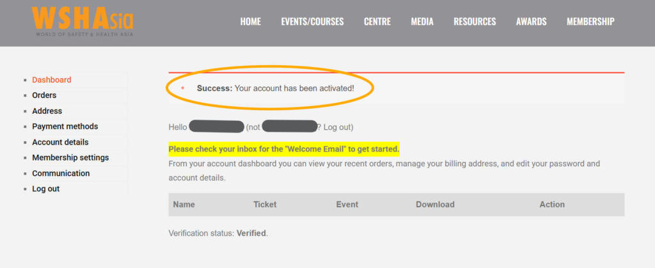The image size is (655, 268).
Task: Click the account activated success message
Action: [x=275, y=88]
